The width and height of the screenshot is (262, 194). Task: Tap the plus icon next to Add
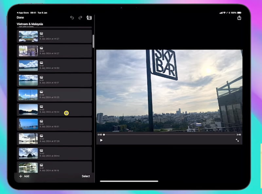(x=21, y=176)
